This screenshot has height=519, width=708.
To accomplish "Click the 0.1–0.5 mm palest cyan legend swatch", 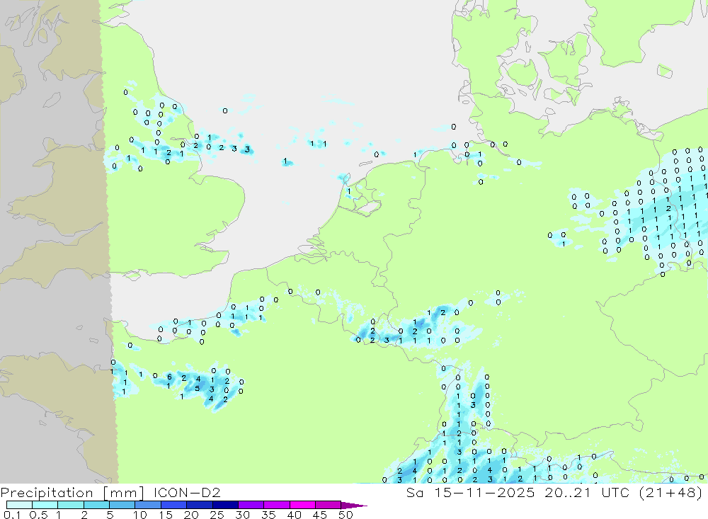I will 19,505.
